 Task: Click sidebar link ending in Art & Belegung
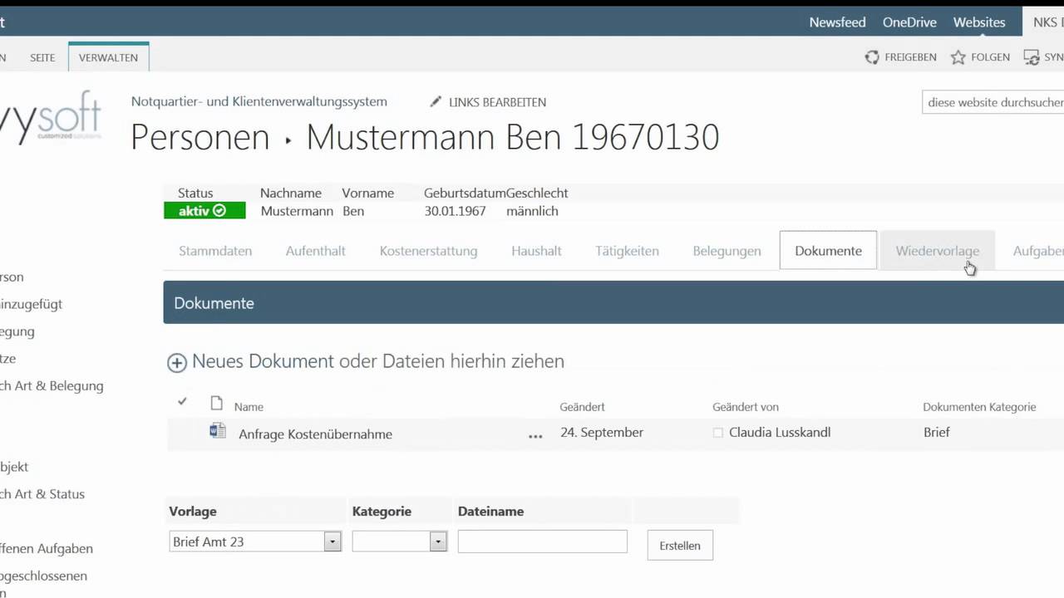[x=52, y=385]
